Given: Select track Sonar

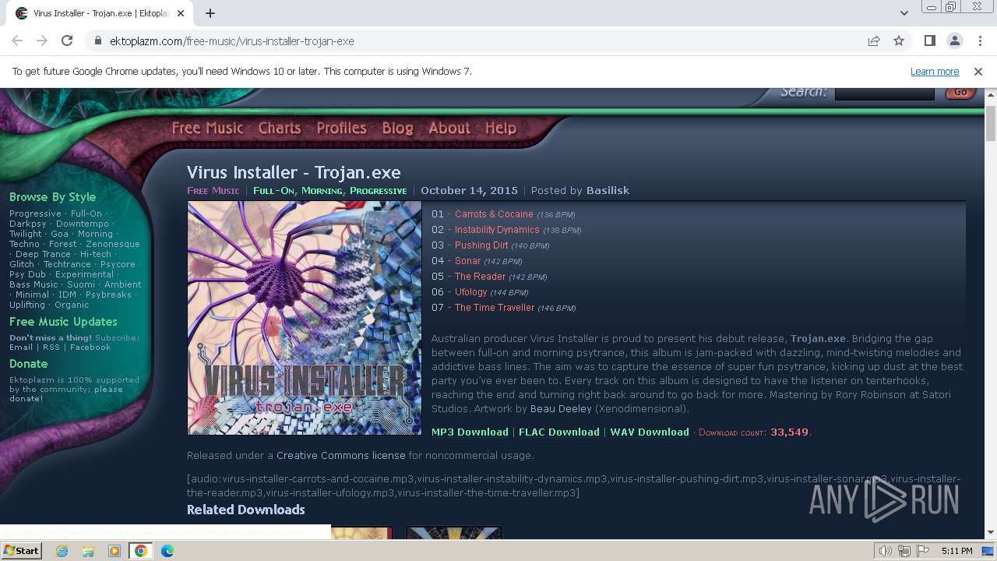Looking at the screenshot, I should tap(467, 261).
